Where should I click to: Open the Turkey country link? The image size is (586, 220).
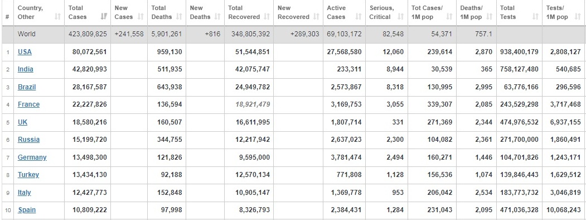28,175
